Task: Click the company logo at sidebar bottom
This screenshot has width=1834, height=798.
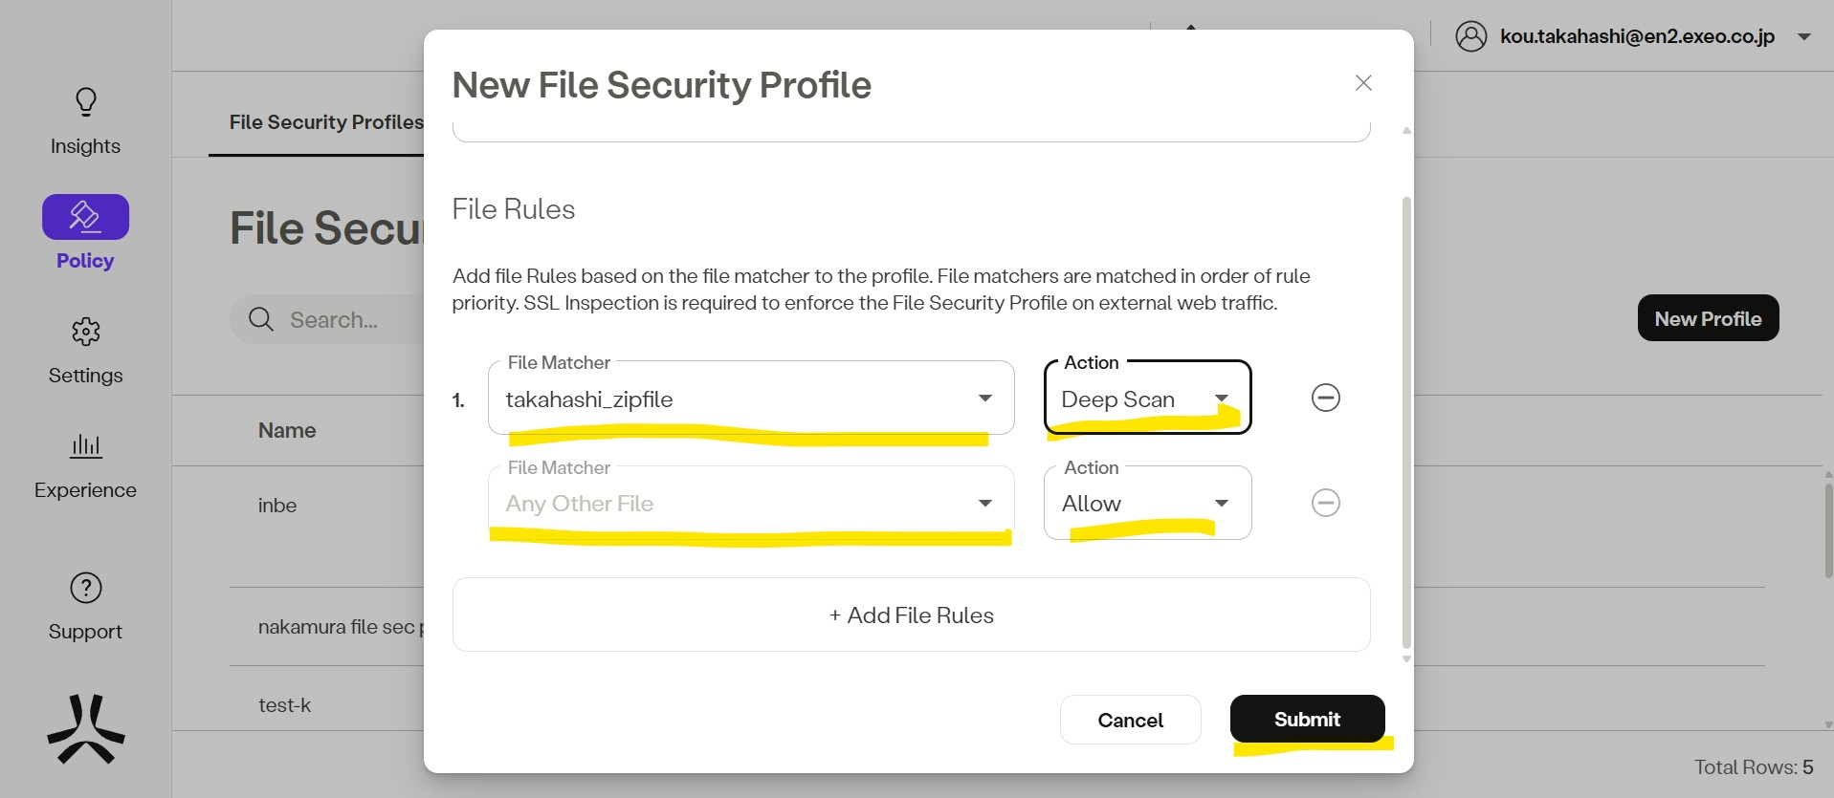Action: click(85, 730)
